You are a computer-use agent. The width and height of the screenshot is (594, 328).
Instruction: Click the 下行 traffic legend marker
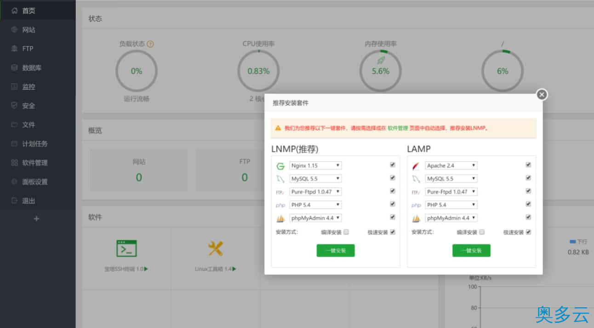[573, 241]
